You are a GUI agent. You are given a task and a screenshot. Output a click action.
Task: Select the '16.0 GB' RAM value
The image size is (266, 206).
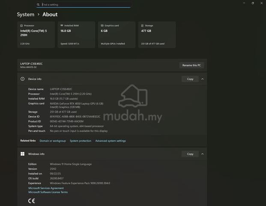click(66, 31)
